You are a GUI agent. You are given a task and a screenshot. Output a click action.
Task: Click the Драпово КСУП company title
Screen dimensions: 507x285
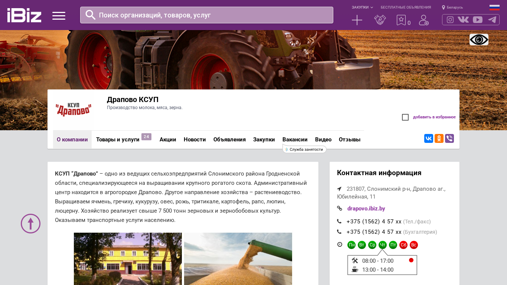pyautogui.click(x=133, y=99)
